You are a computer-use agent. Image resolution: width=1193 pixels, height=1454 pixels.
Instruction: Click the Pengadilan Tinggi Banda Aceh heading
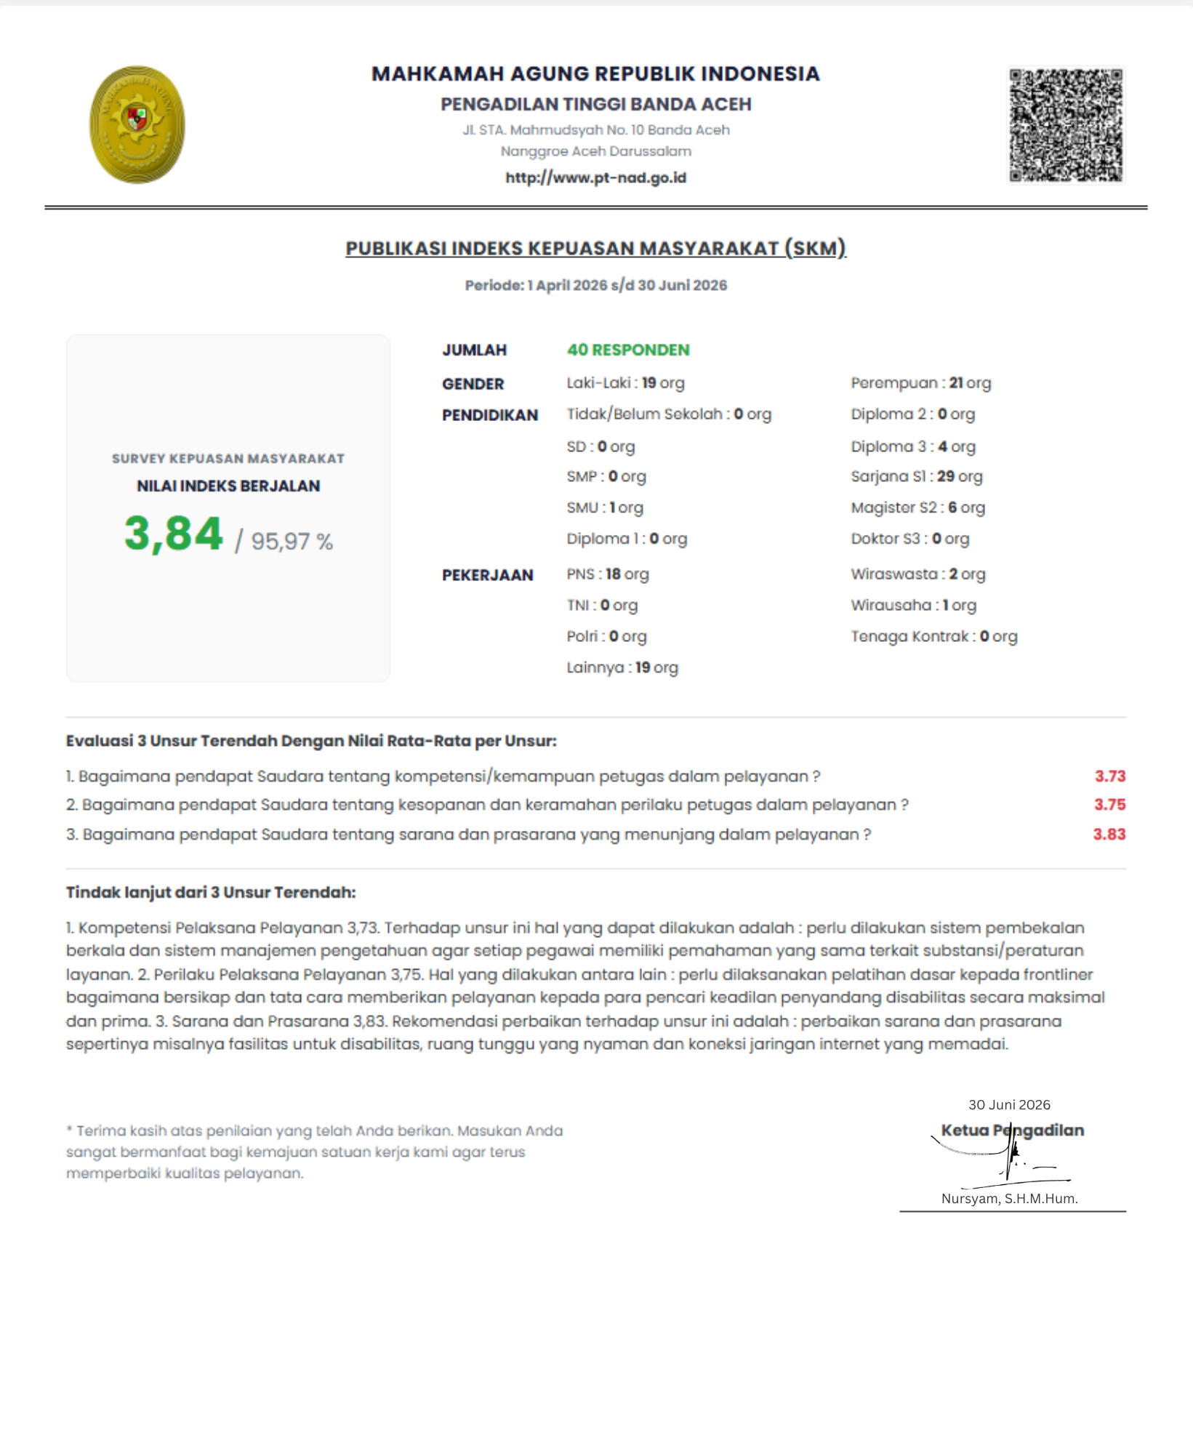596,104
